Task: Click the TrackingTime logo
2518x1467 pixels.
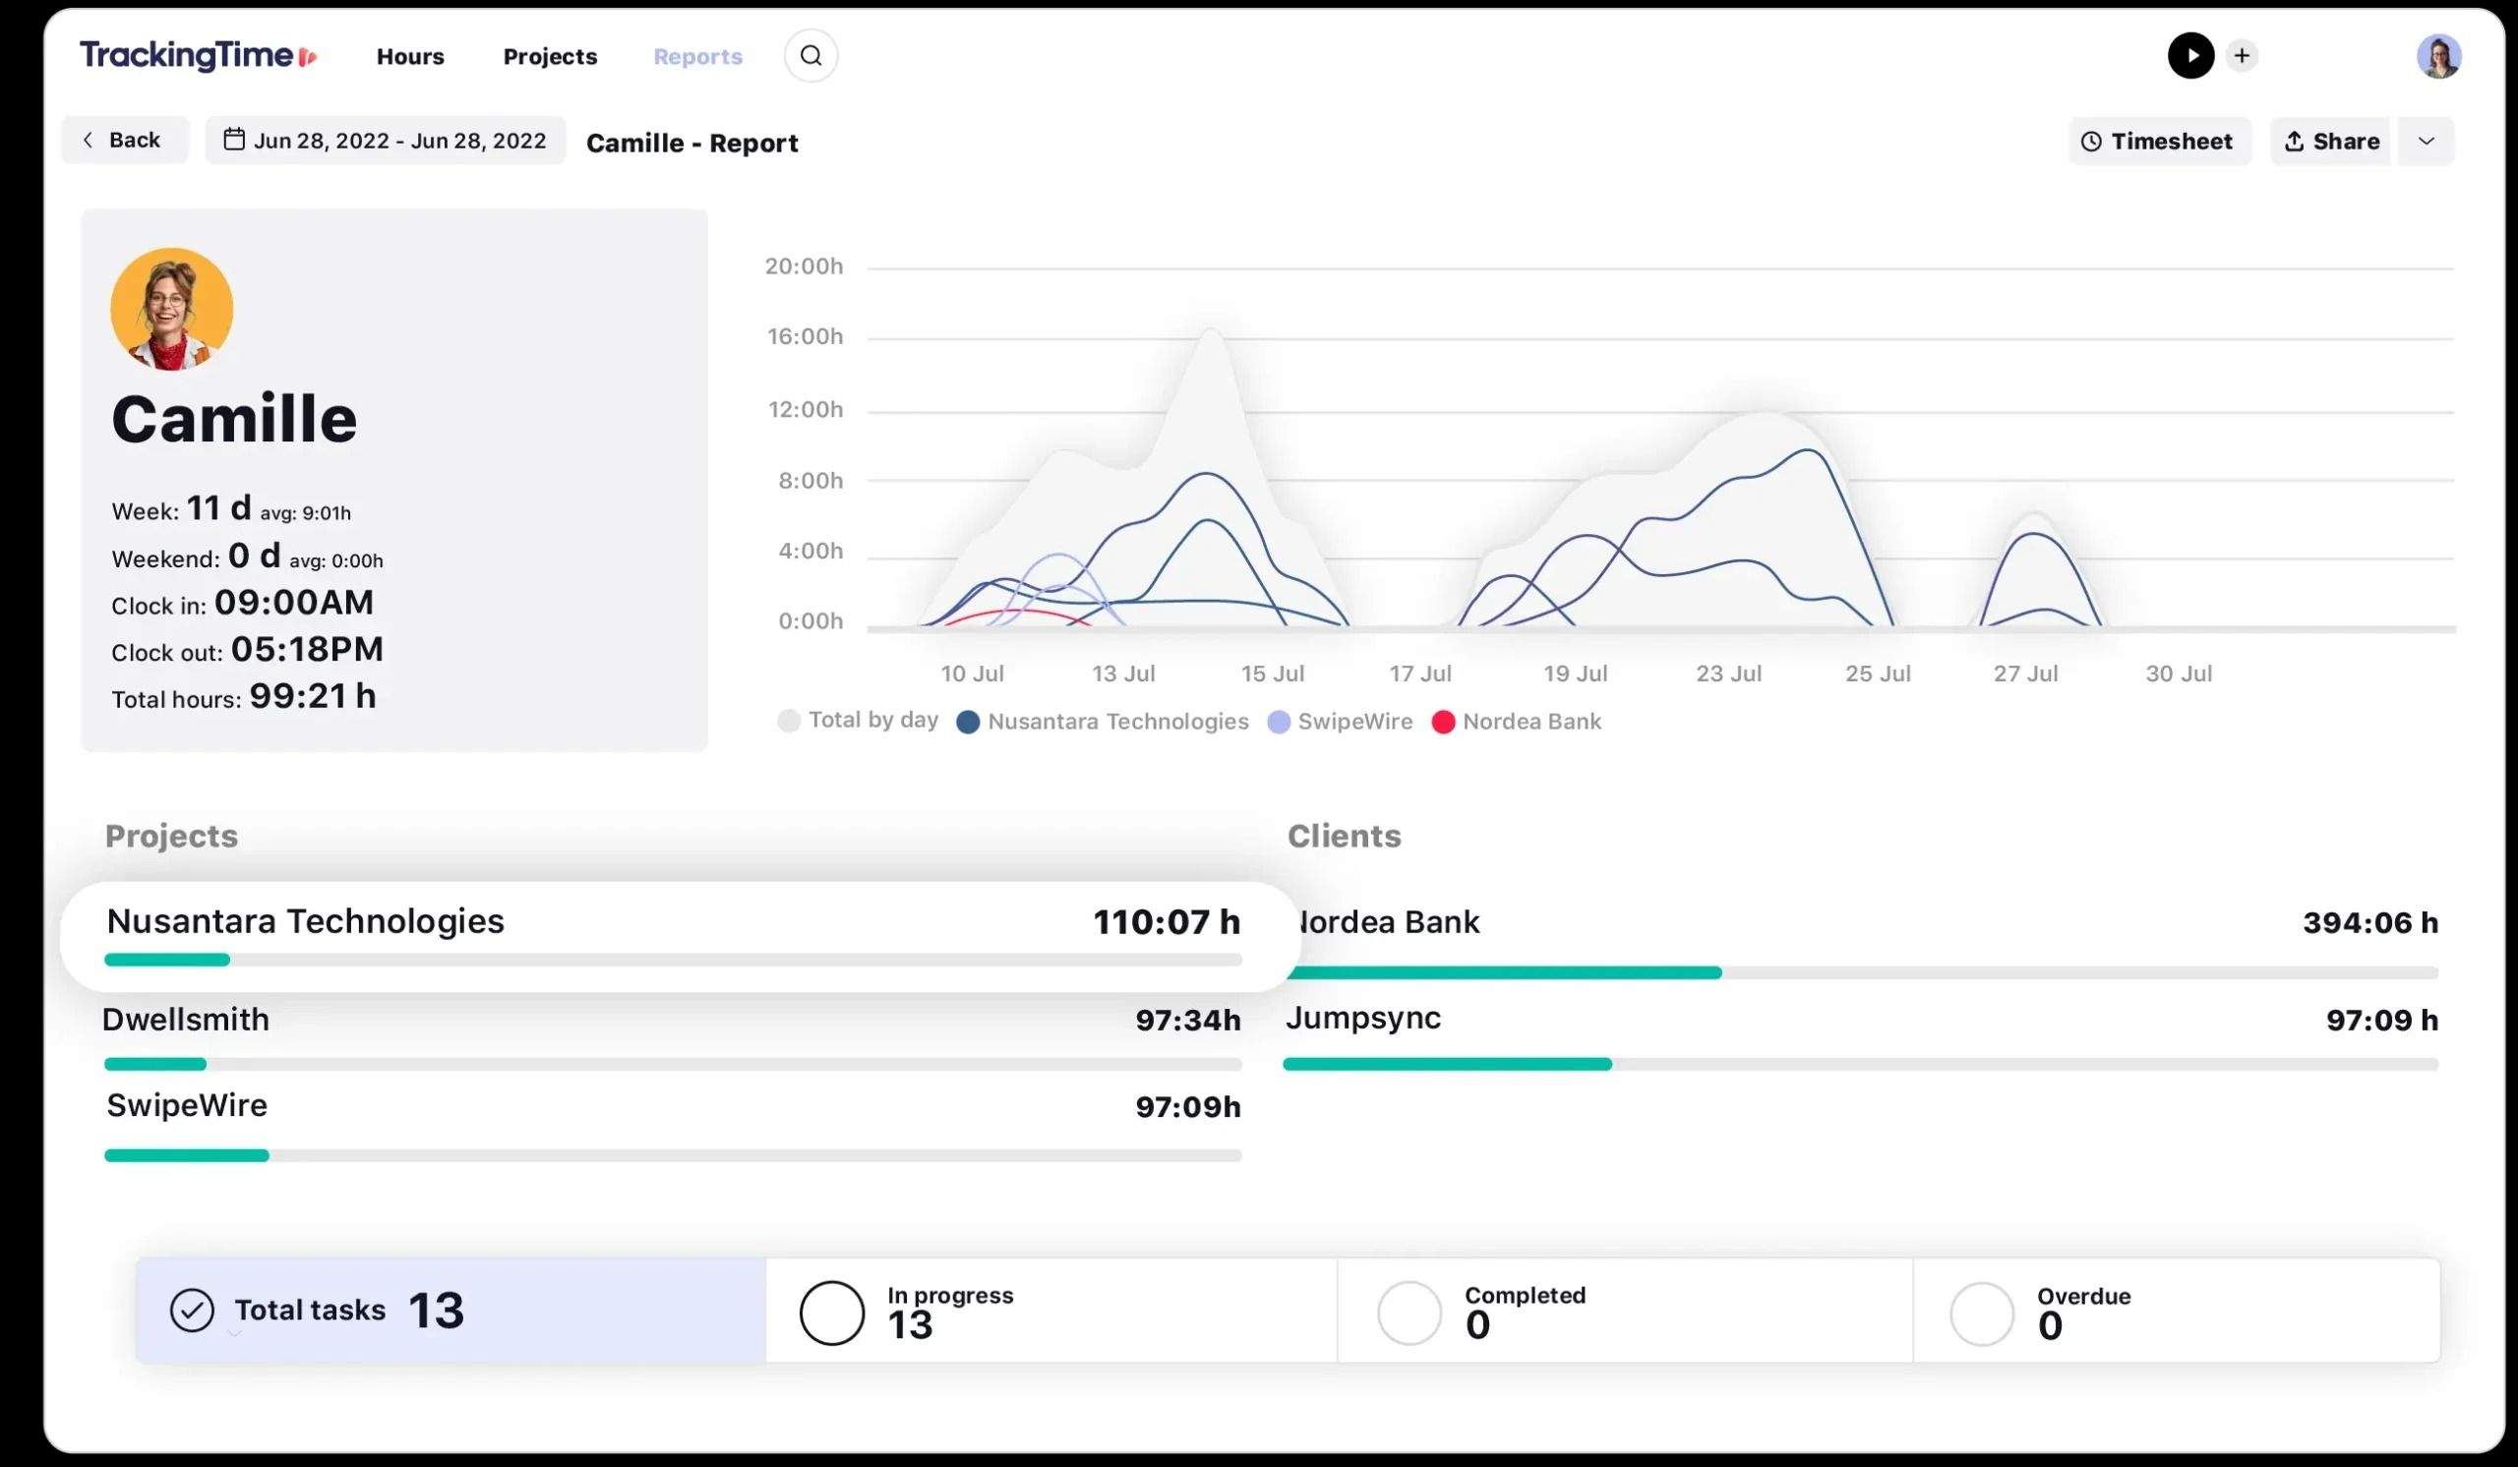Action: (x=198, y=56)
